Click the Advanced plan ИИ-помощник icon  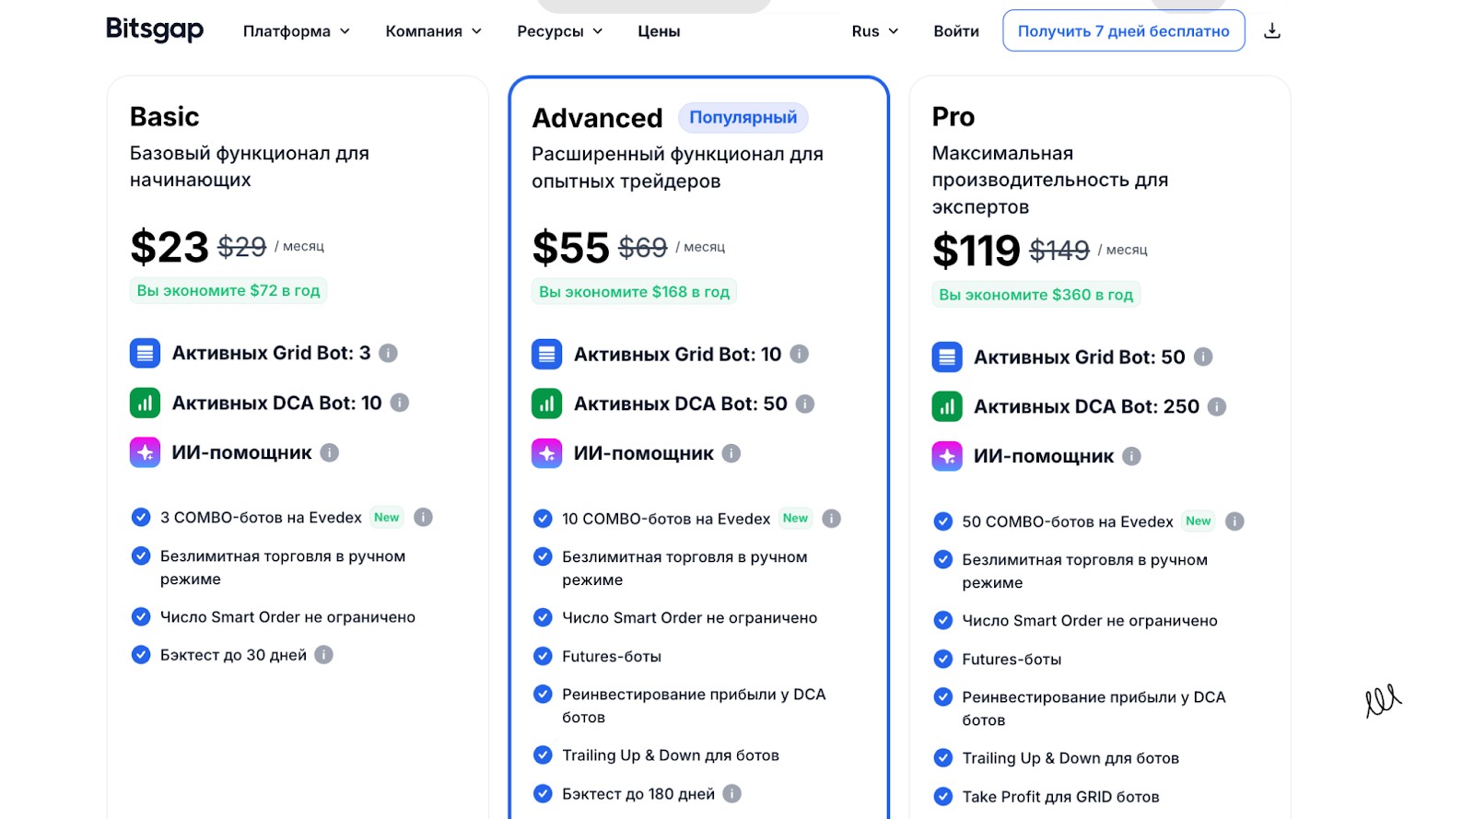(x=546, y=453)
